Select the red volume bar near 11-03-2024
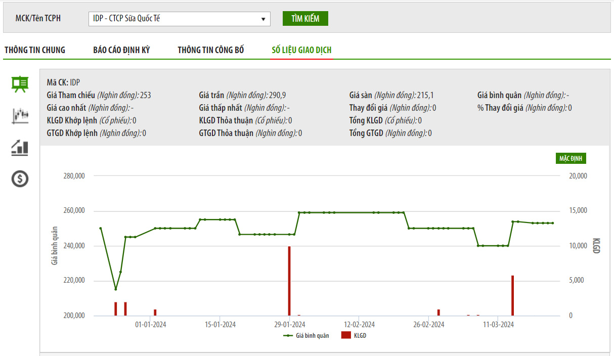The image size is (614, 356). 512,295
